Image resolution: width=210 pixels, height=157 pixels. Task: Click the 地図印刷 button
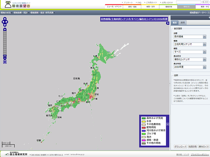193,147
